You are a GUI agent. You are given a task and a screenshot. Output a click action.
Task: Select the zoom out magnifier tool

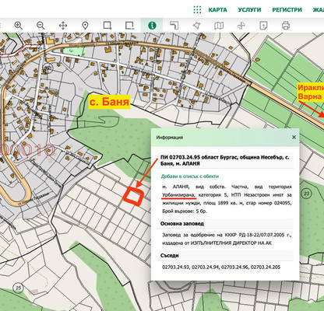coord(40,26)
